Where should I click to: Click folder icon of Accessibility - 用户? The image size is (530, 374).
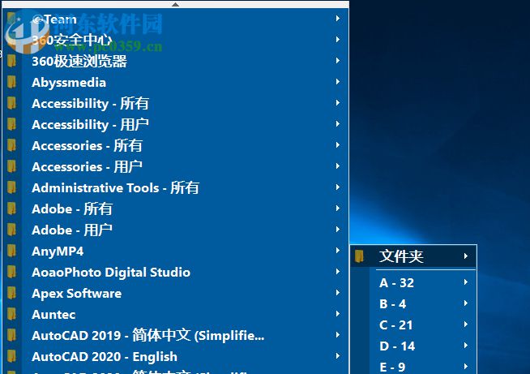click(x=11, y=124)
